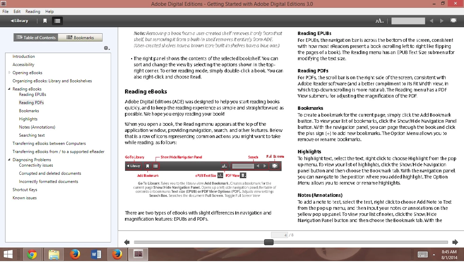Select Connectivity issues entry
Image resolution: width=464 pixels, height=272 pixels.
click(x=36, y=165)
